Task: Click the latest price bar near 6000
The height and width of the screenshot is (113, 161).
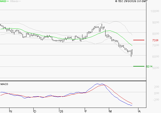Action: pyautogui.click(x=132, y=52)
